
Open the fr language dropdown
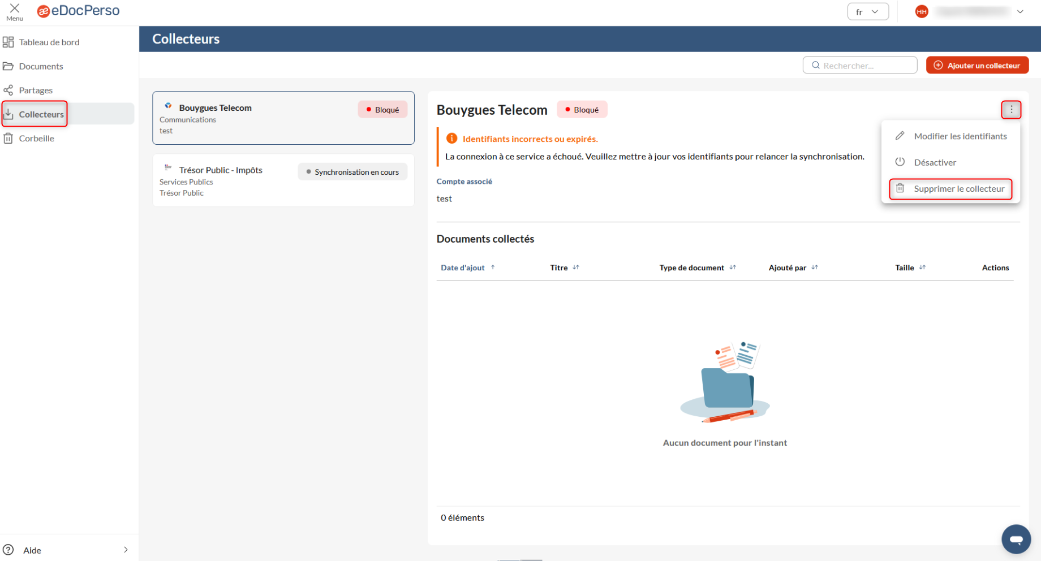[867, 11]
